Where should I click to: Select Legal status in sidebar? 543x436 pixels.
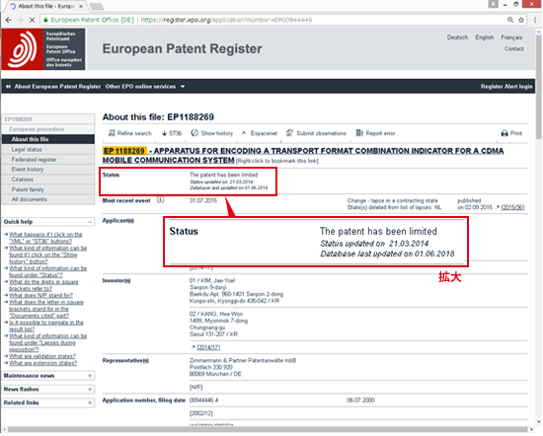(x=48, y=150)
